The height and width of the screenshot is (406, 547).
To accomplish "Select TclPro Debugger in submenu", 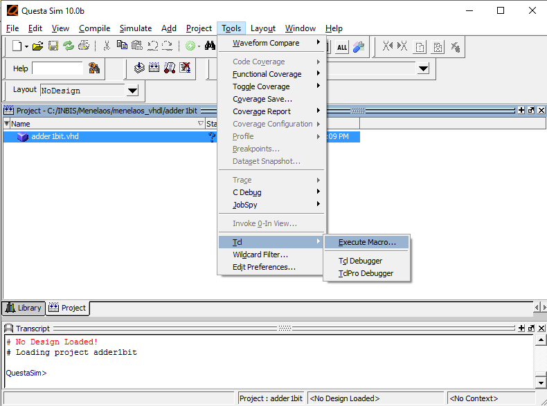I will [366, 273].
